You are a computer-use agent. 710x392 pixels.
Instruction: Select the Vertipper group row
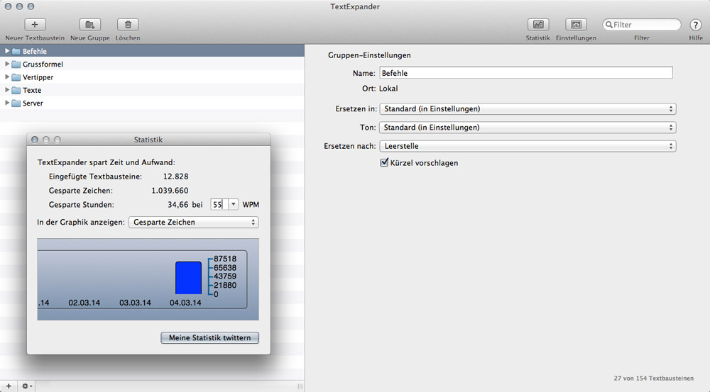click(152, 77)
